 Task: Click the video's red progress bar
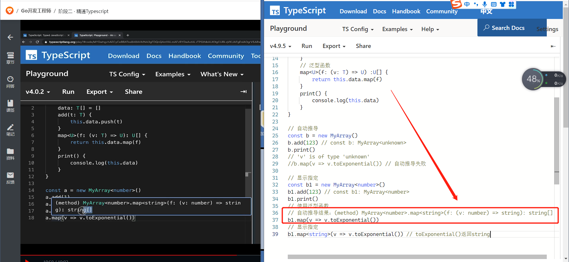[x=129, y=255]
